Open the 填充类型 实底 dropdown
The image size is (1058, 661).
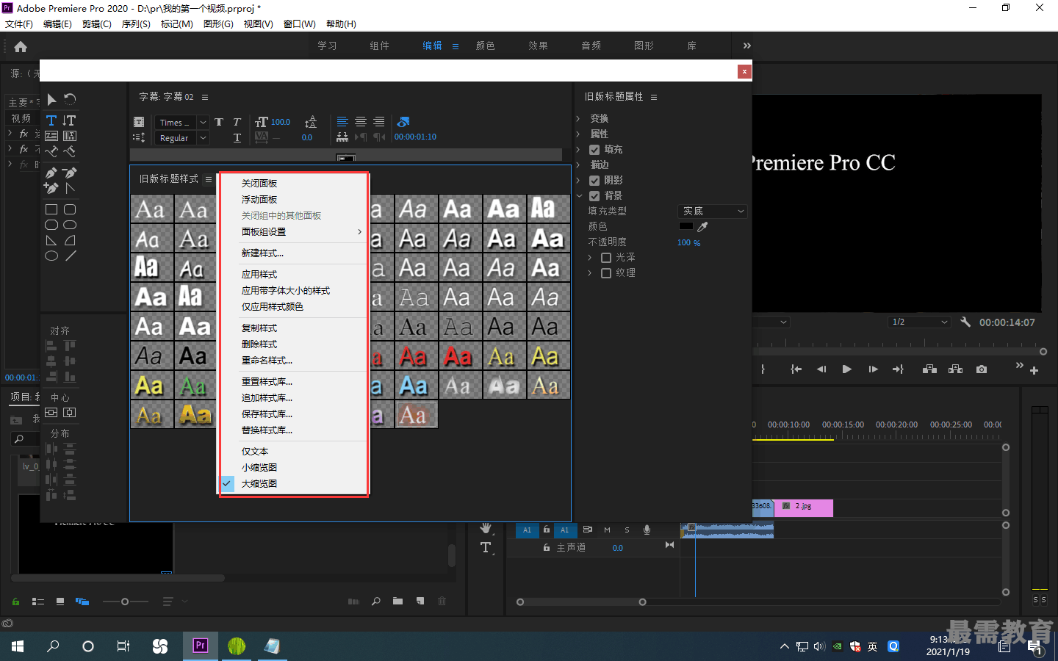pyautogui.click(x=712, y=211)
